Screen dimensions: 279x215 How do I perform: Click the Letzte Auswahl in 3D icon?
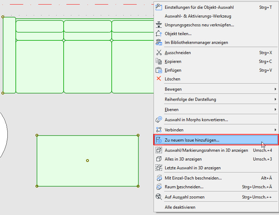[x=159, y=168]
